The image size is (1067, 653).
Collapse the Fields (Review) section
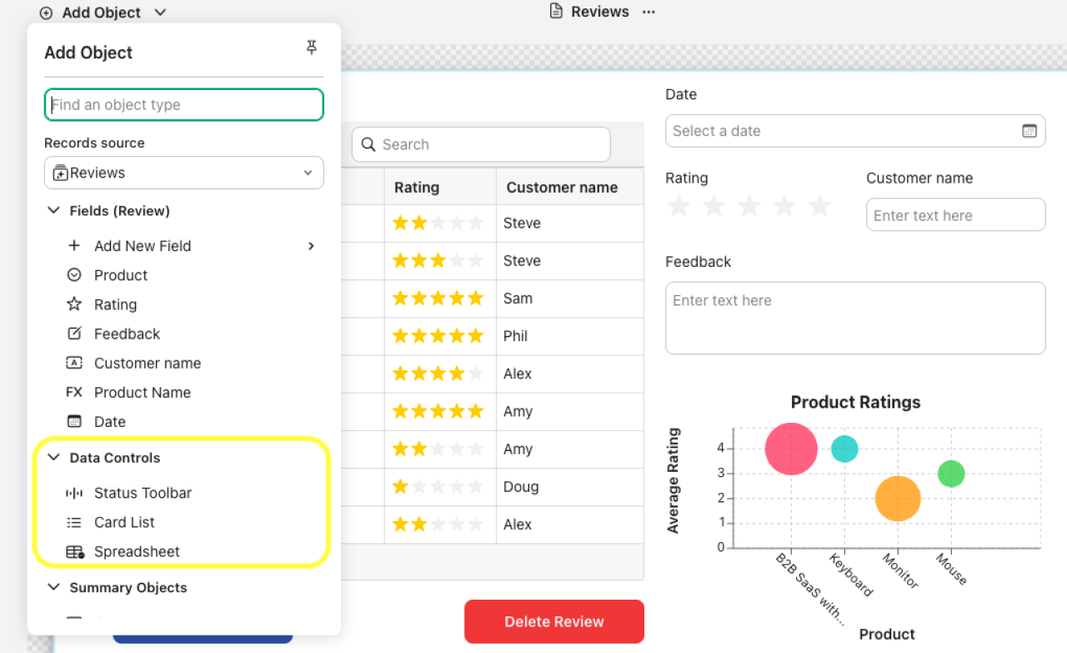click(x=54, y=211)
